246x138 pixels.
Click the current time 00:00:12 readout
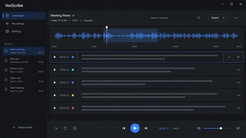(x=164, y=129)
